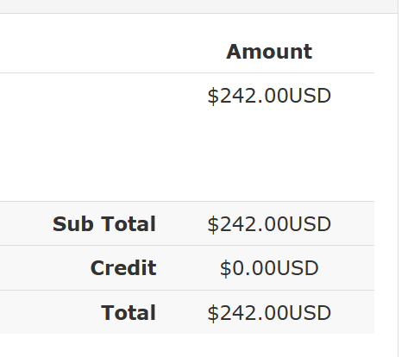Click the white area below the Total row
The width and height of the screenshot is (414, 357).
(198, 346)
